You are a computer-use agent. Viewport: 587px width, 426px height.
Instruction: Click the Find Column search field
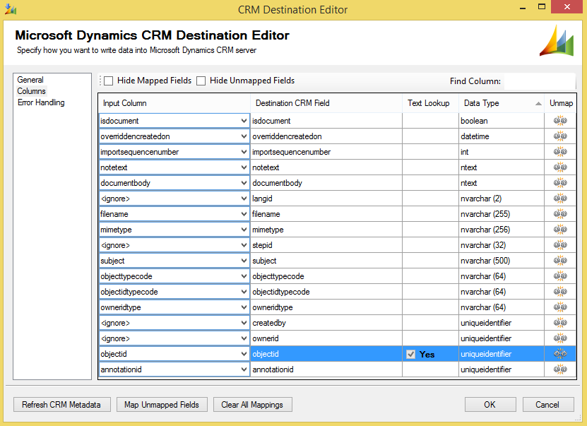point(540,81)
